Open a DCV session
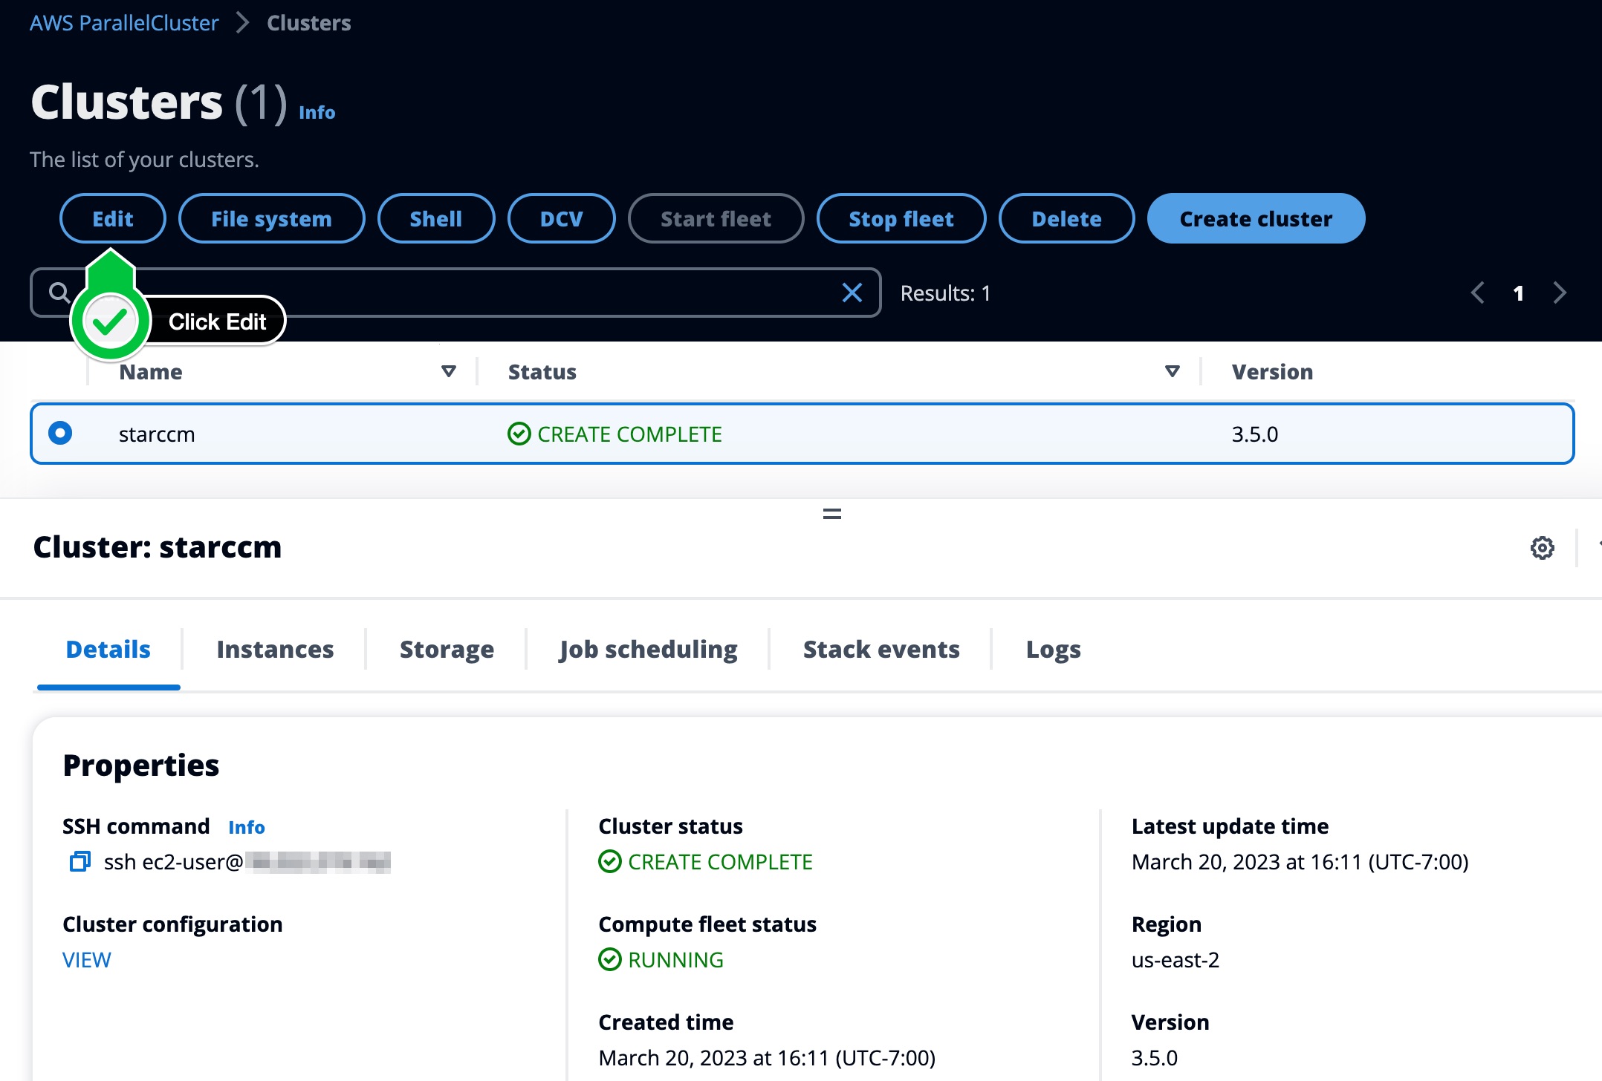The height and width of the screenshot is (1081, 1602). pyautogui.click(x=562, y=218)
